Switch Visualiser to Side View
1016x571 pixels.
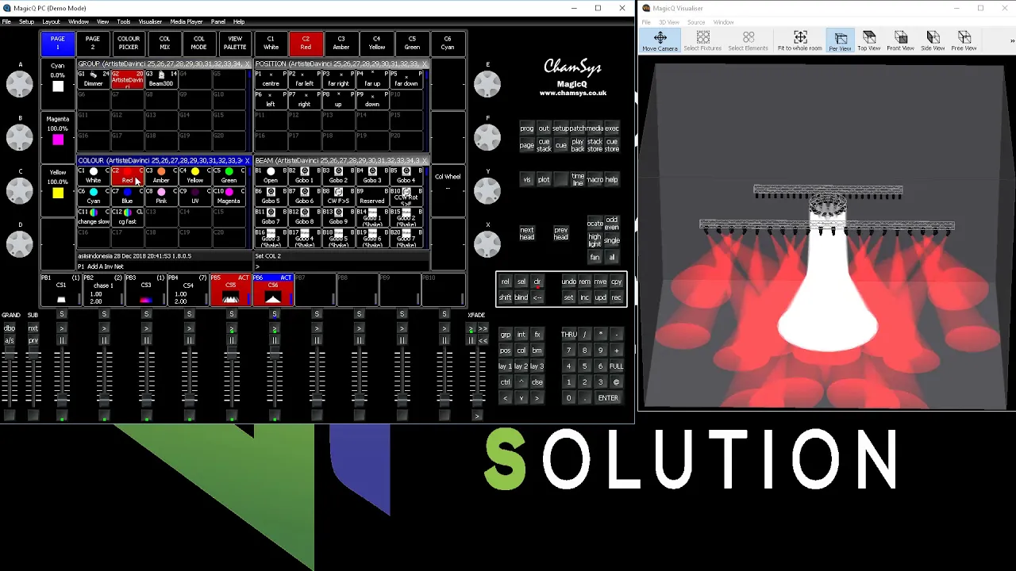click(x=933, y=40)
